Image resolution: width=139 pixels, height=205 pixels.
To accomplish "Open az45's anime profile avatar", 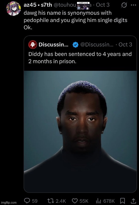I will click(13, 8).
